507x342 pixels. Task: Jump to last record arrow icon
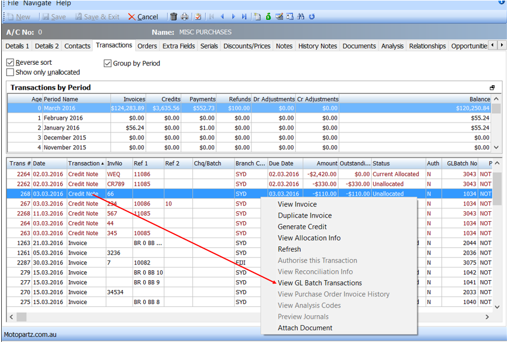coord(244,16)
